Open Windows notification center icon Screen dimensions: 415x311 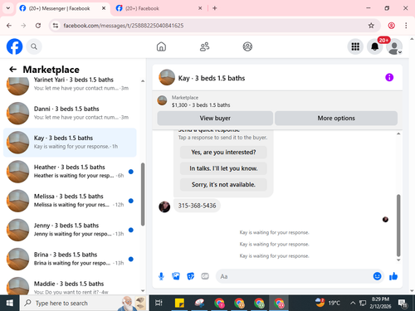[x=403, y=303]
